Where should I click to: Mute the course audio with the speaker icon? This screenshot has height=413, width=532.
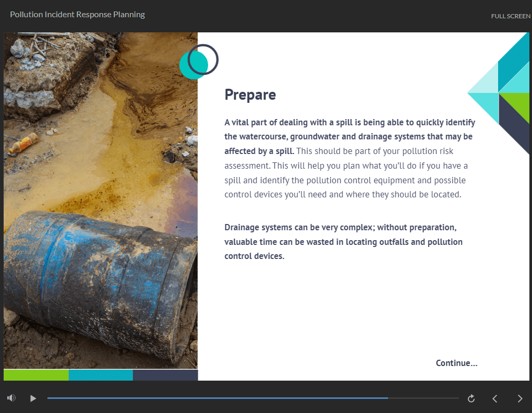point(11,398)
